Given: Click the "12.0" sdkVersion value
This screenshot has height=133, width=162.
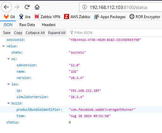Looking at the screenshot, I should 75,65.
